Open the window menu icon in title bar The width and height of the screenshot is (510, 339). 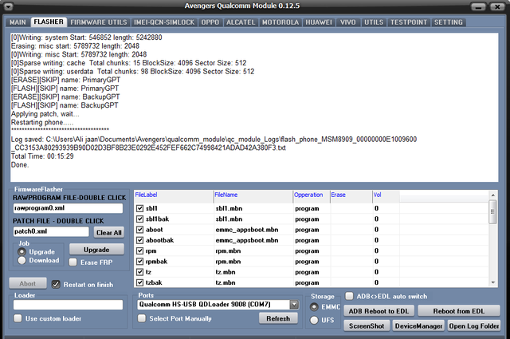click(x=9, y=6)
